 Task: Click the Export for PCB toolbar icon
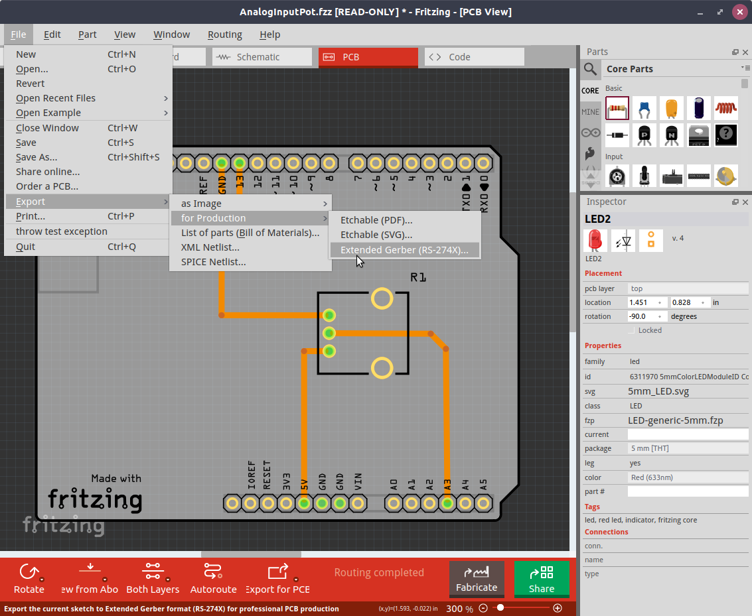[277, 571]
